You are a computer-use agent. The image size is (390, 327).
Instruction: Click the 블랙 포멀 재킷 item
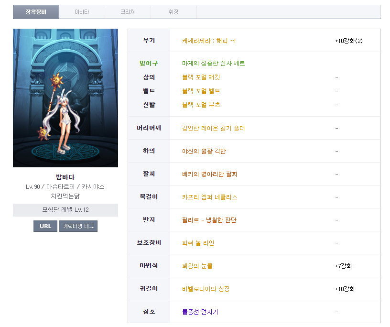[201, 77]
